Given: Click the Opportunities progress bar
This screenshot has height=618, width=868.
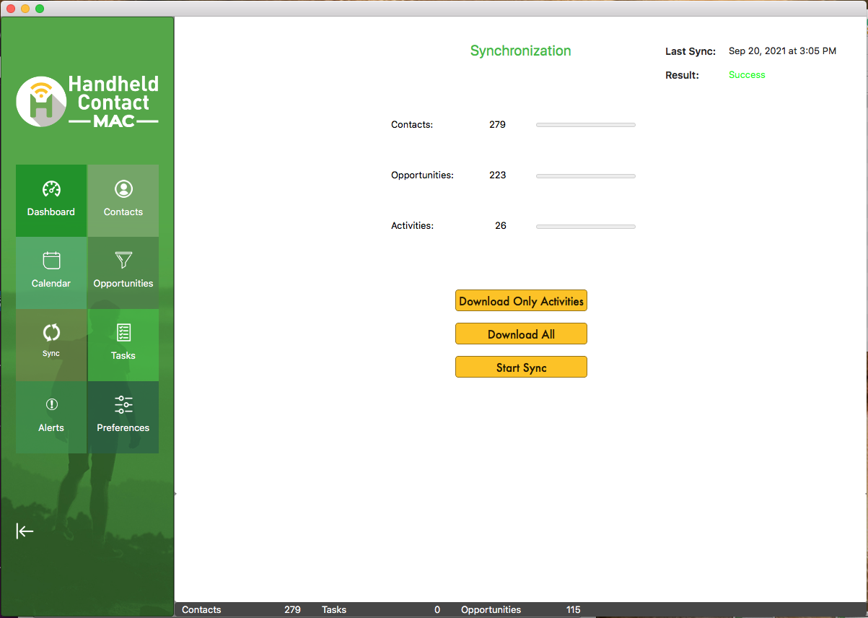Looking at the screenshot, I should 585,175.
